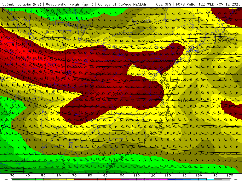Click the 60 value on the color scale
Viewport: 242px width, 181px height.
click(x=59, y=176)
